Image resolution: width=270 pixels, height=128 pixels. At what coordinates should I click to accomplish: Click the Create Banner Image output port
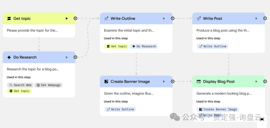(x=172, y=81)
